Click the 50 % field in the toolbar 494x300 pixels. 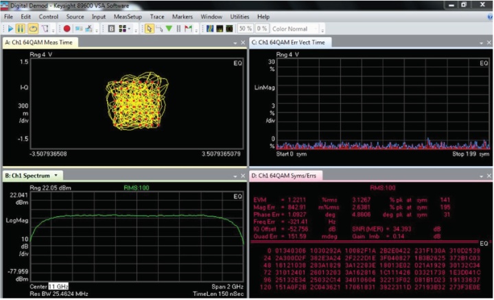245,29
